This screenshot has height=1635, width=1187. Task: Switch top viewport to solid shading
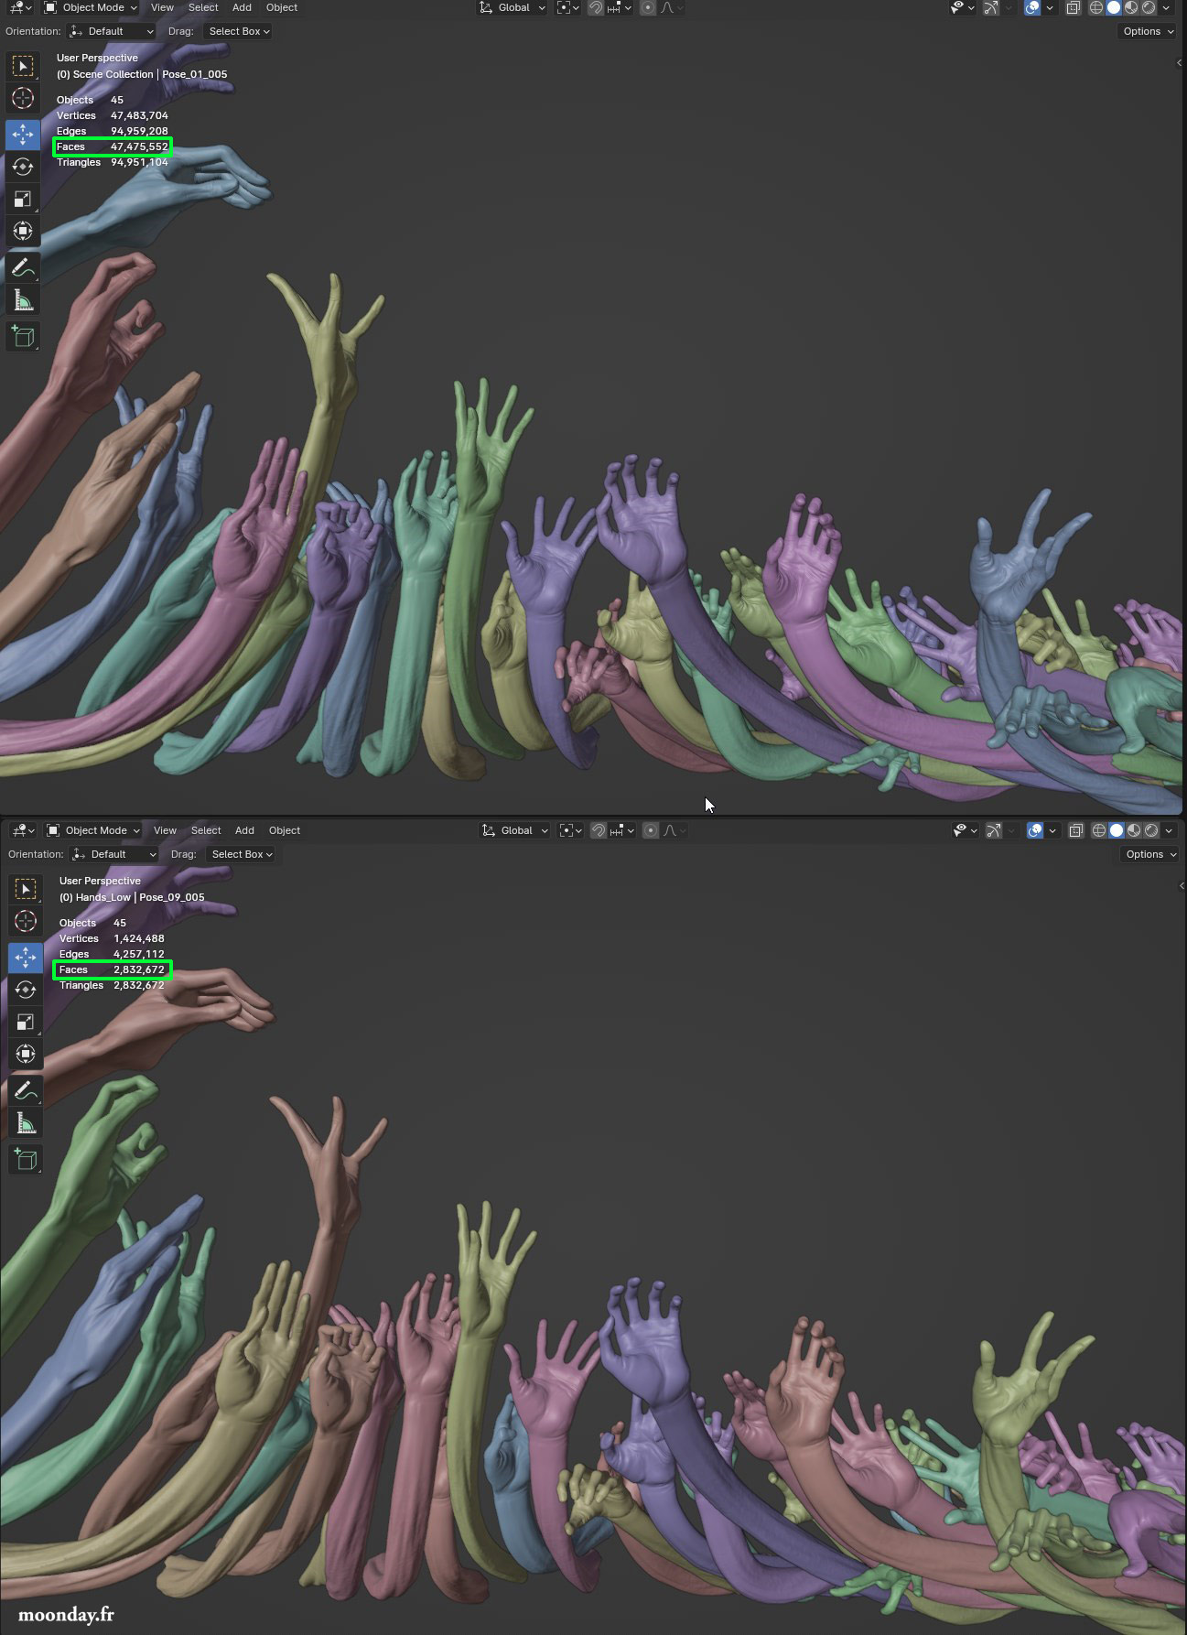click(x=1114, y=7)
